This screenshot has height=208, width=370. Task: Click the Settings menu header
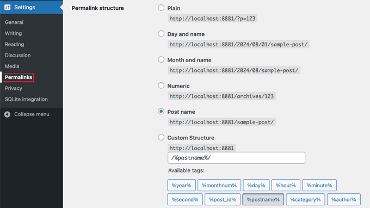click(x=32, y=7)
